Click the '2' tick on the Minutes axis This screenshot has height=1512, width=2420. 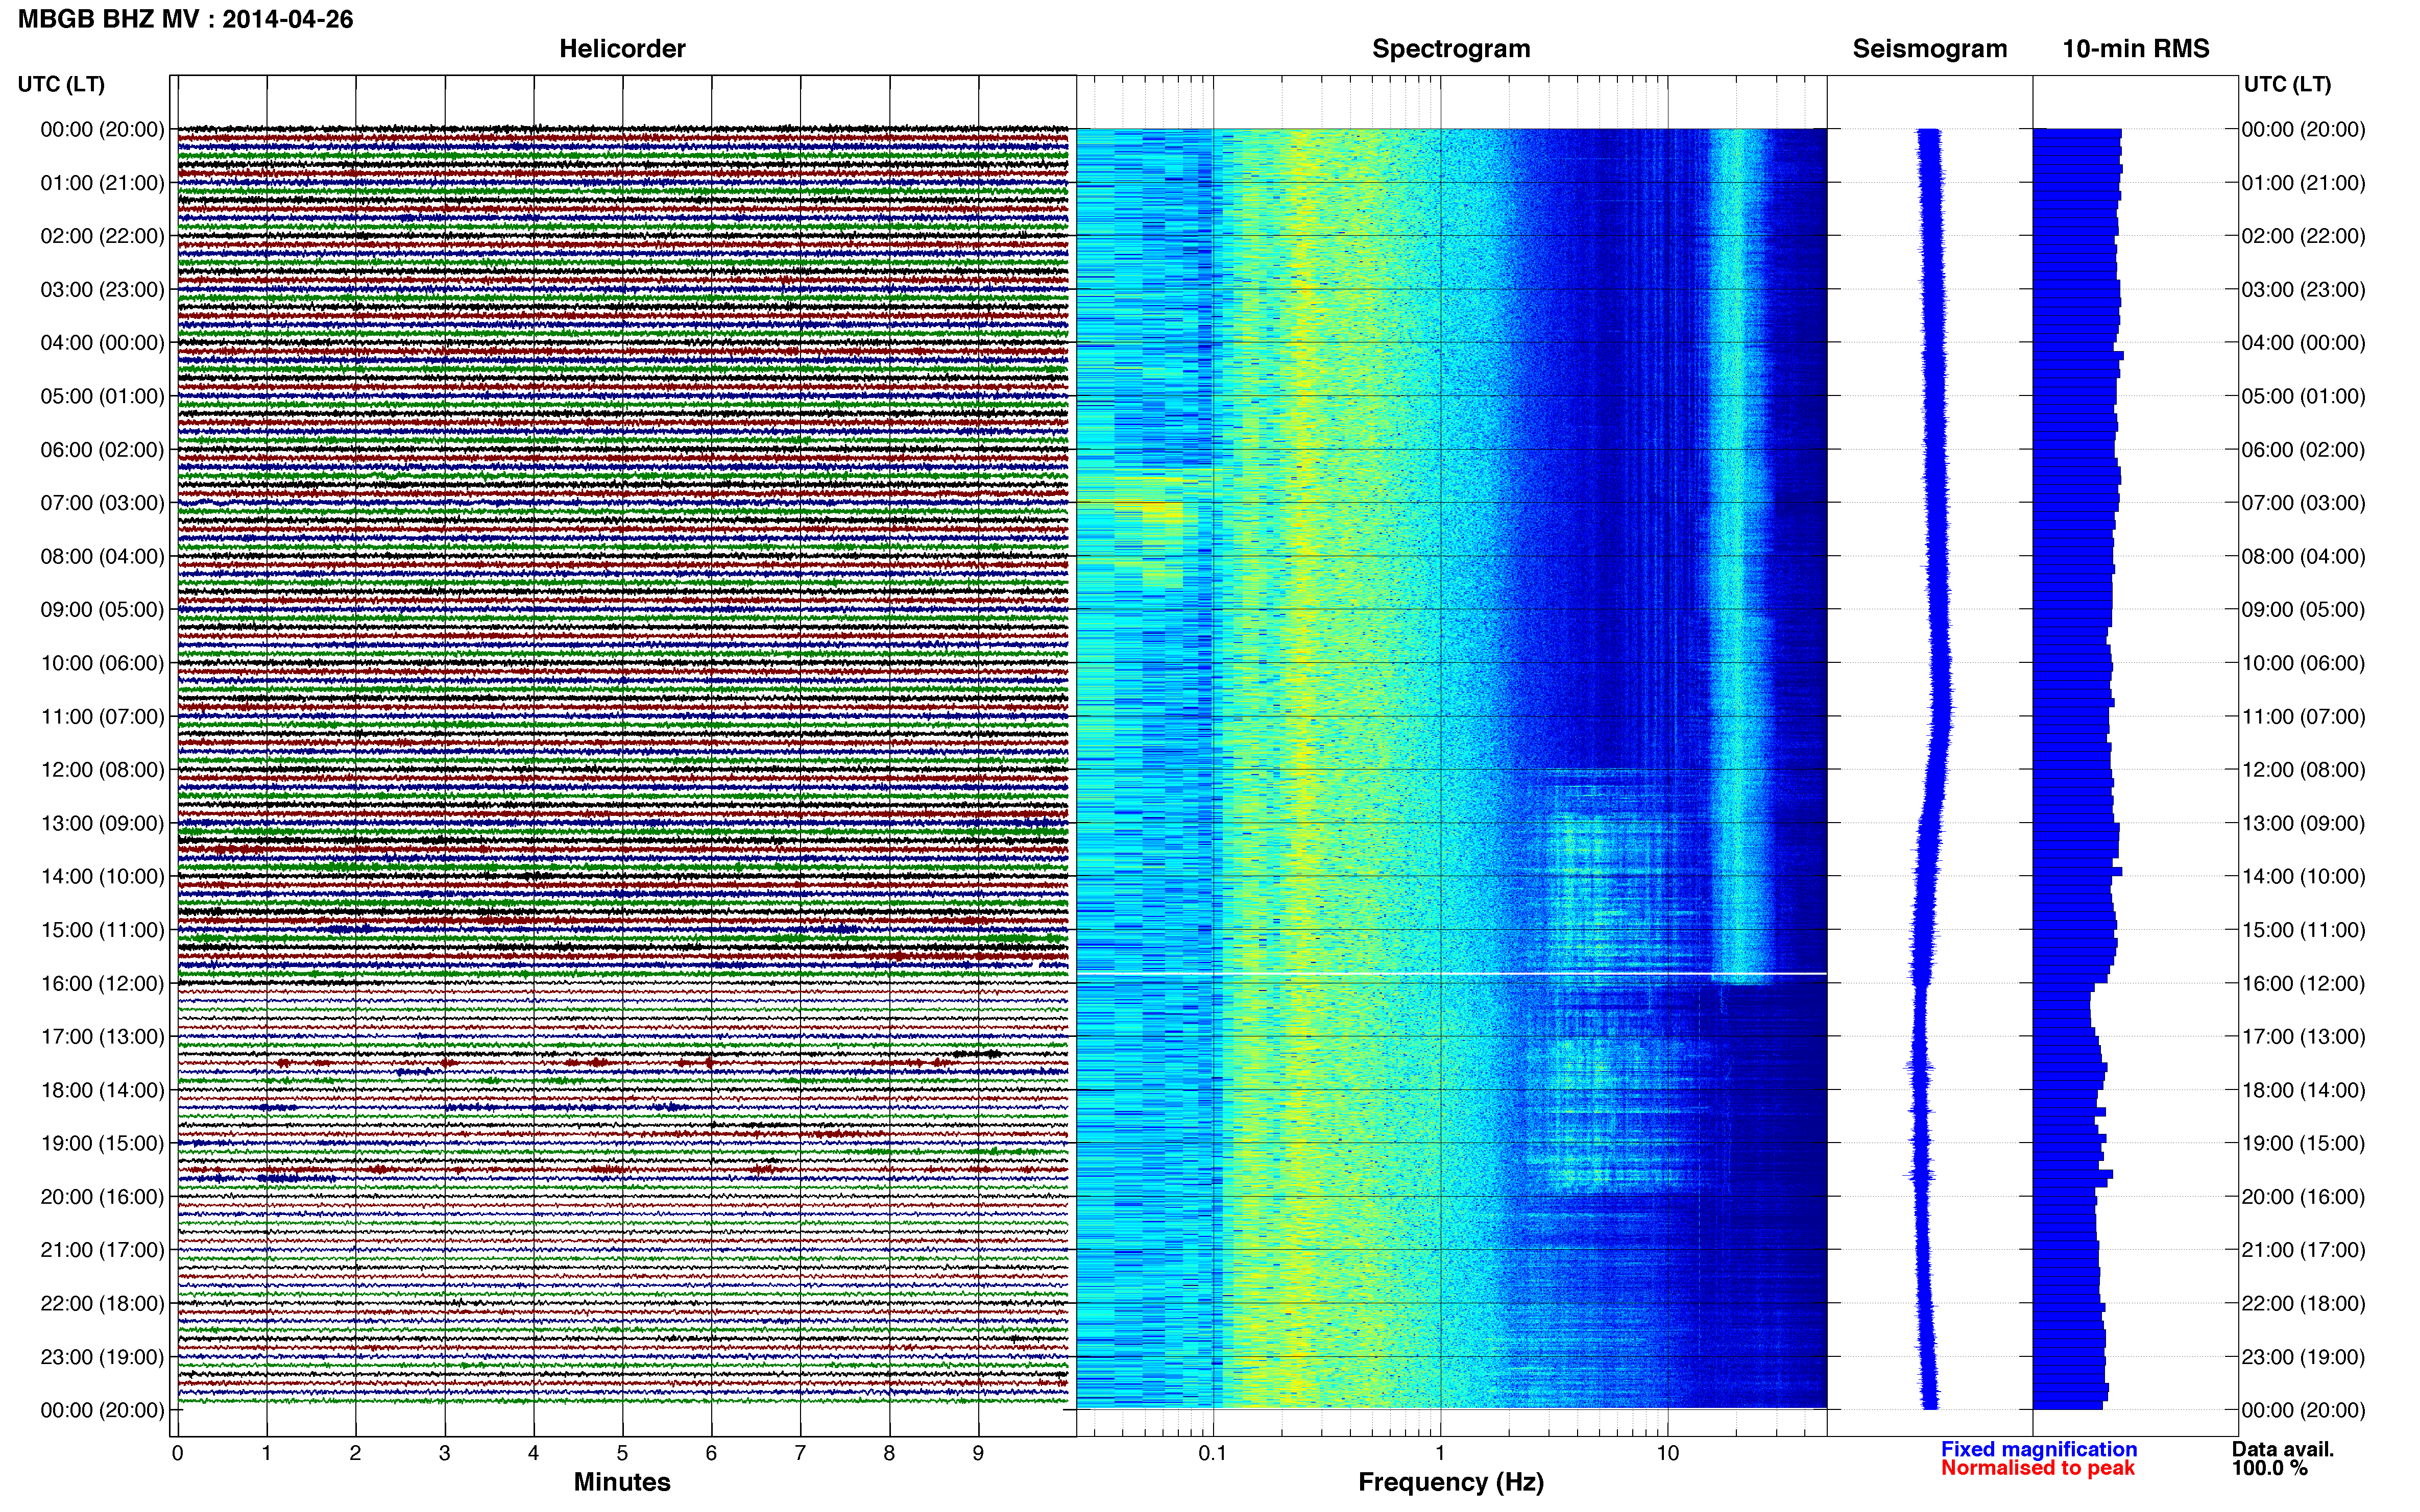click(355, 1453)
